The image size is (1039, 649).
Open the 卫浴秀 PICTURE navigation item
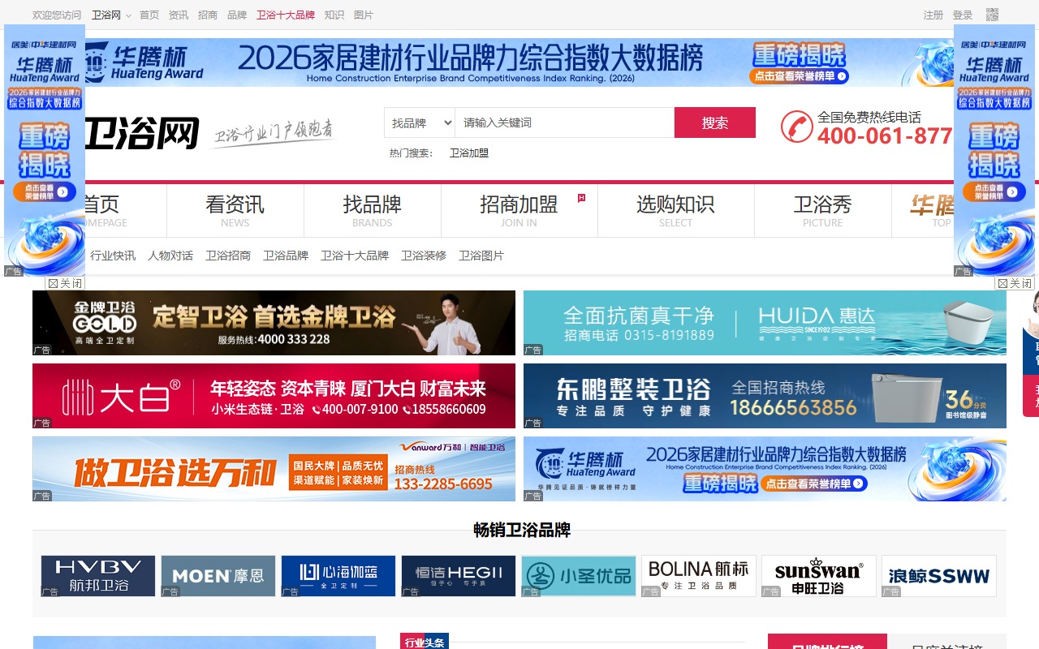coord(823,210)
